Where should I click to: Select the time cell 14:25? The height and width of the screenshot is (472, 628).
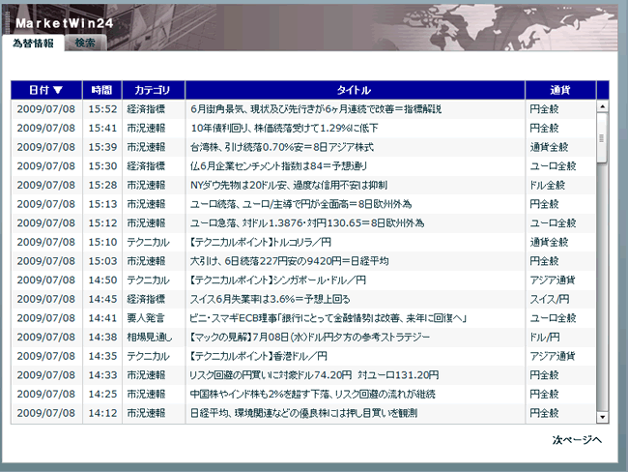coord(102,395)
